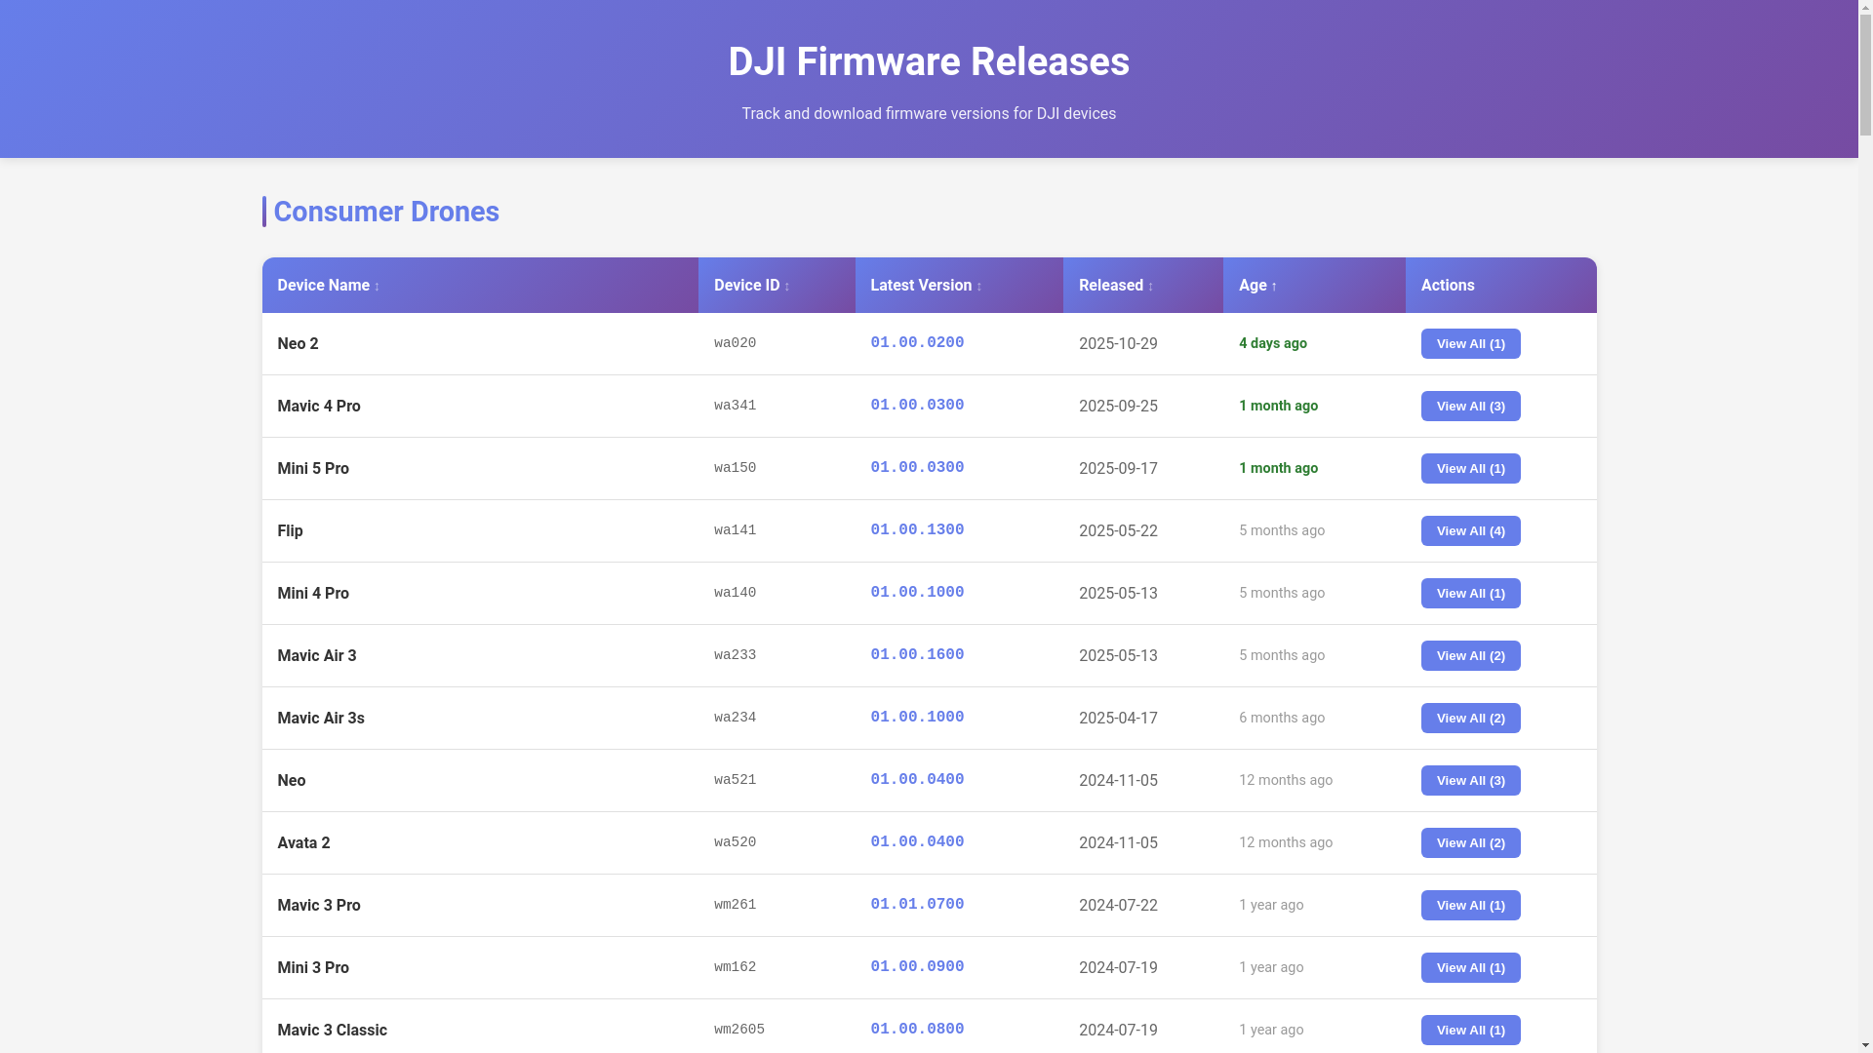The height and width of the screenshot is (1053, 1873).
Task: Click release date 2025-10-29
Action: [x=1118, y=344]
